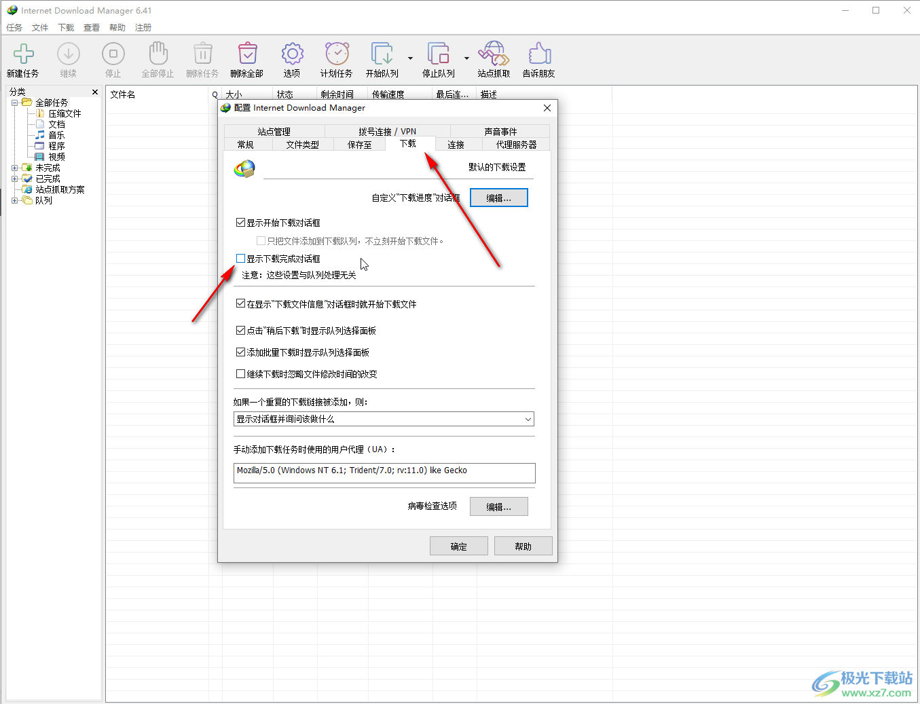This screenshot has height=704, width=920.
Task: Sort by the 最后连... column header
Action: (x=454, y=94)
